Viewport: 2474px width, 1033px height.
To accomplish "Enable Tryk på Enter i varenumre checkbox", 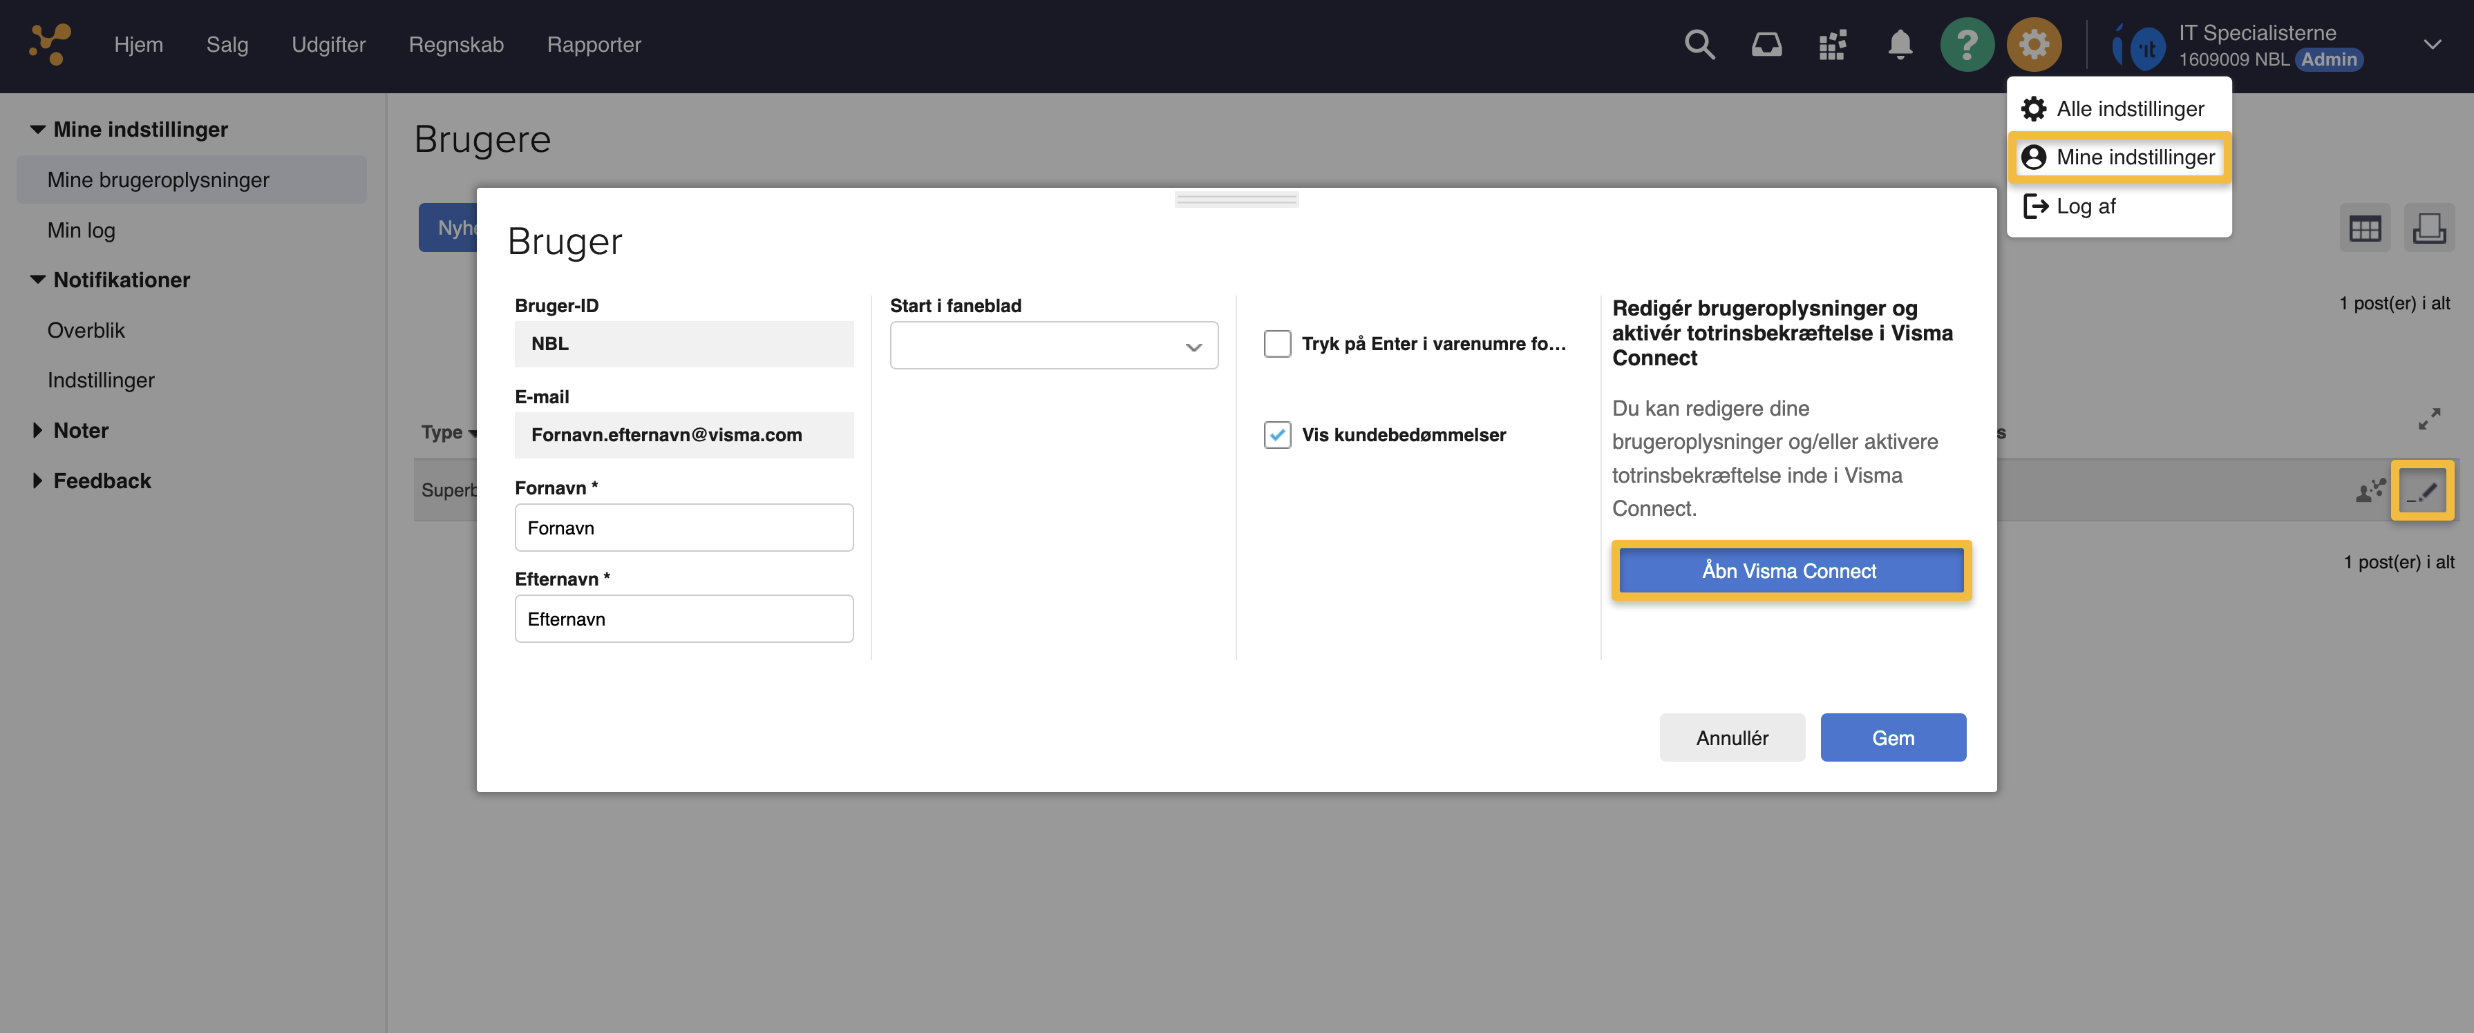I will 1277,344.
